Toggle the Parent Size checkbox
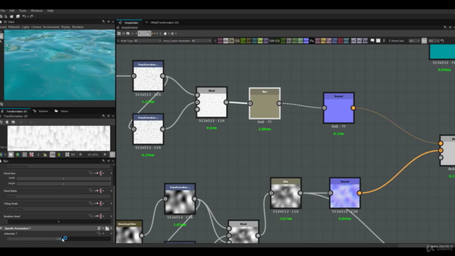 [390, 41]
